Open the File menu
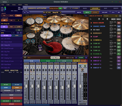Screen dimensions: 122x106 pos(3,5)
